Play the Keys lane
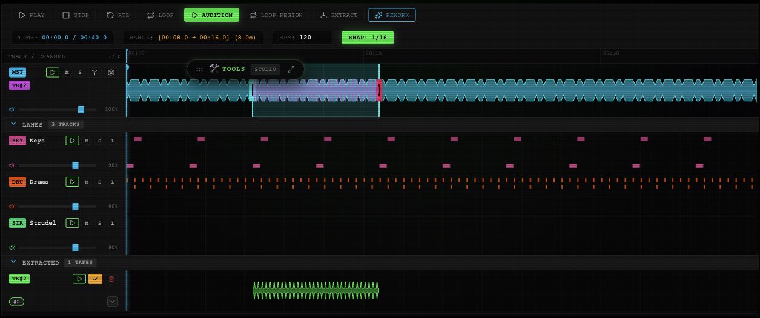The height and width of the screenshot is (318, 760). click(x=72, y=141)
